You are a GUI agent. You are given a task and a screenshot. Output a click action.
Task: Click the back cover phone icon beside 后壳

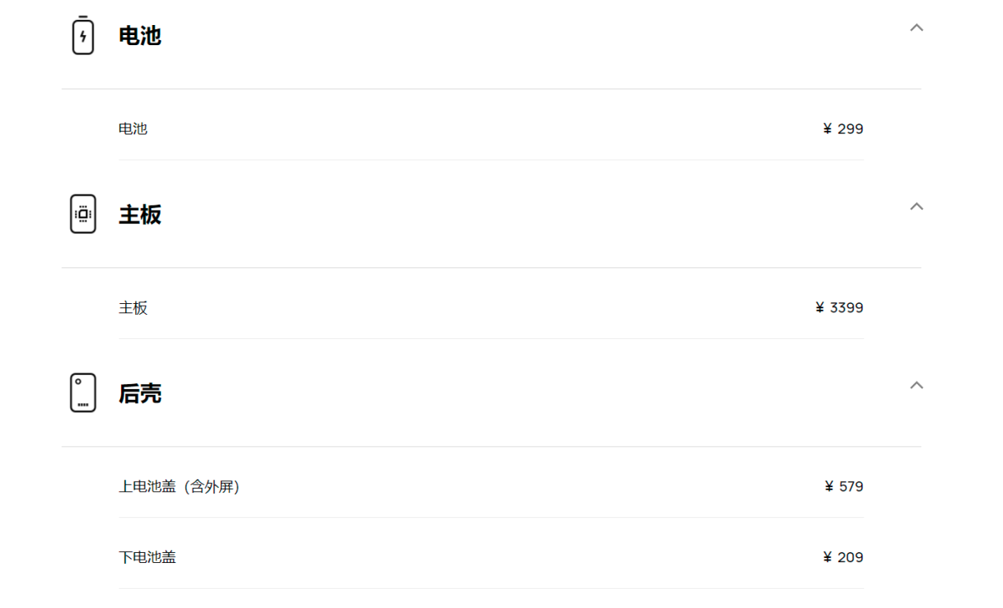pyautogui.click(x=83, y=393)
